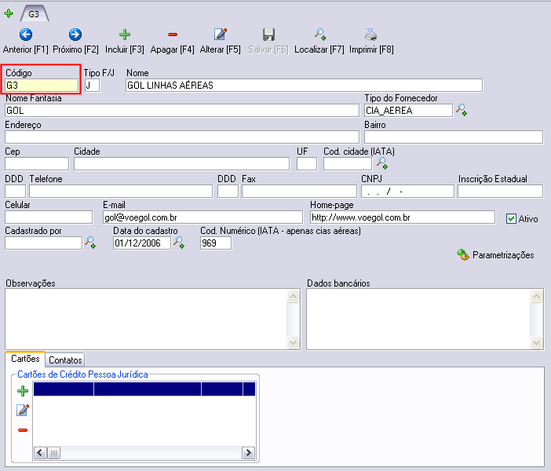This screenshot has width=551, height=471.
Task: Click the CNPJ field
Action: point(407,192)
